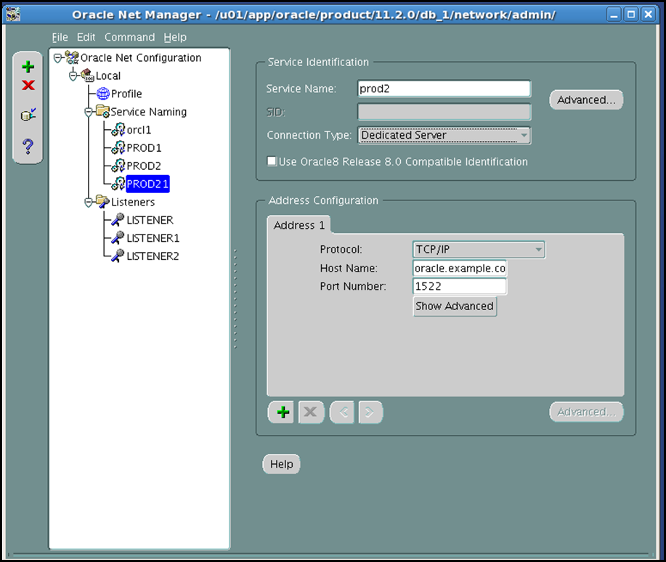This screenshot has height=562, width=666.
Task: Click the LISTENER microphone icon
Action: [118, 219]
